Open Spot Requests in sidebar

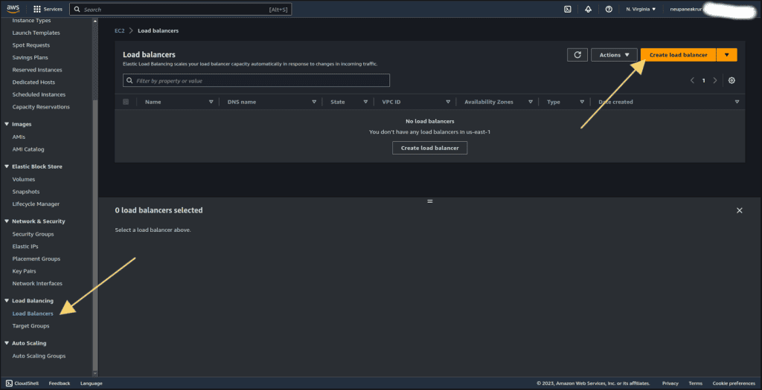31,45
